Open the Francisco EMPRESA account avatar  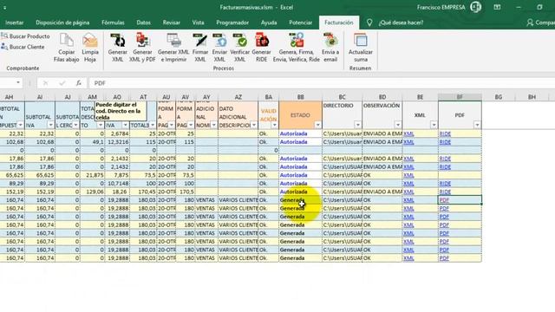(476, 7)
